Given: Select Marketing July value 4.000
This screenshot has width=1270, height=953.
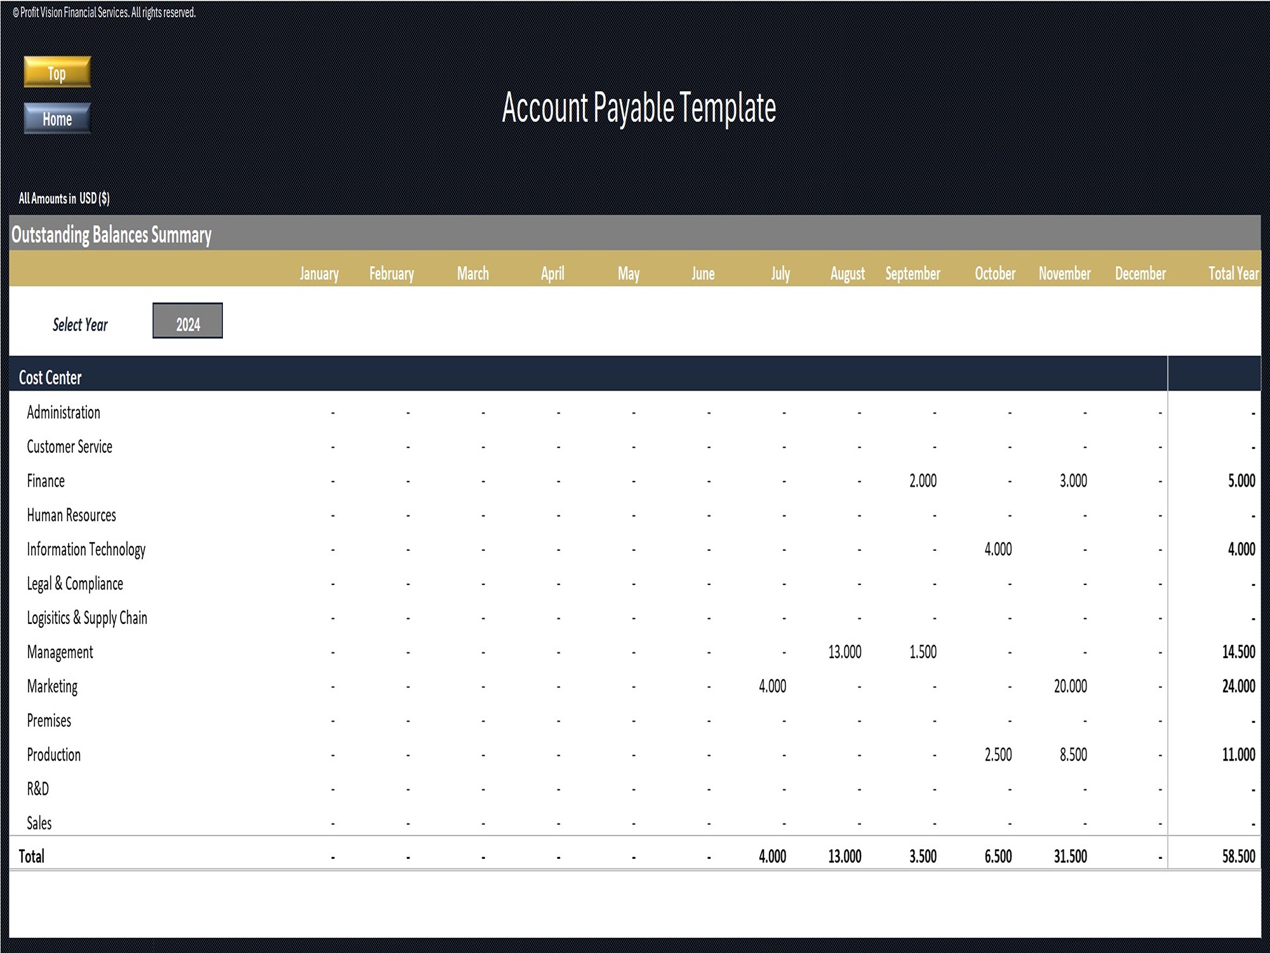Looking at the screenshot, I should [772, 687].
